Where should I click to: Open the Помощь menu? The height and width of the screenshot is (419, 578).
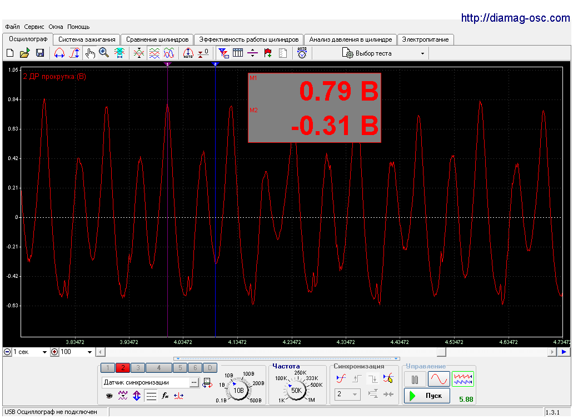click(x=78, y=27)
